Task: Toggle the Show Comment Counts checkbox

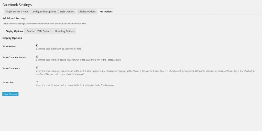Action: [x=37, y=57]
